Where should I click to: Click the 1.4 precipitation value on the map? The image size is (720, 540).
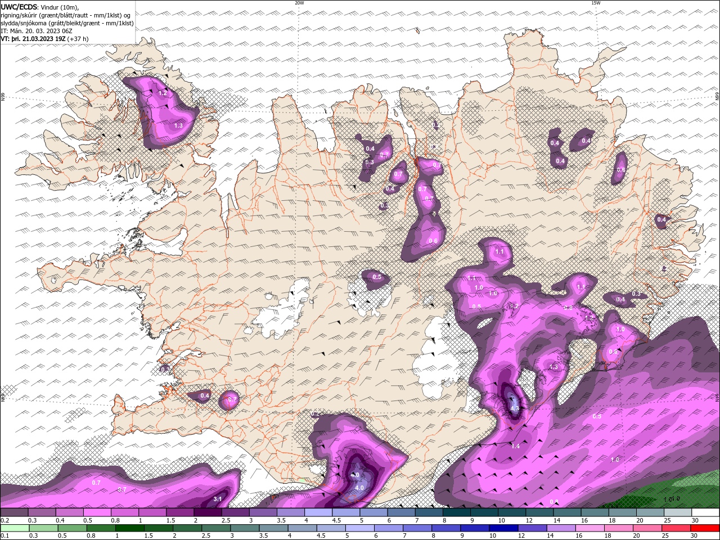pos(516,445)
